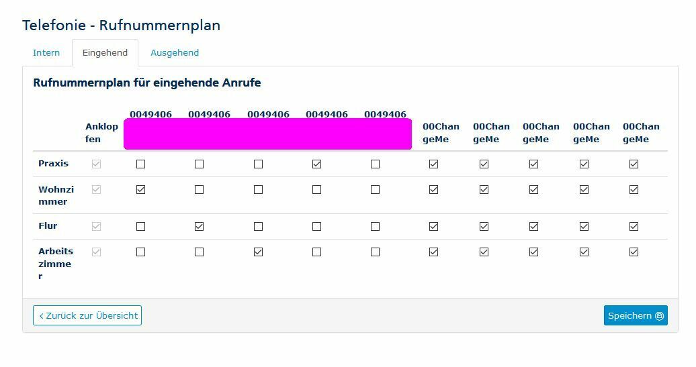Image resolution: width=696 pixels, height=367 pixels.
Task: Uncheck Flur for second 0049406 number
Action: point(200,227)
